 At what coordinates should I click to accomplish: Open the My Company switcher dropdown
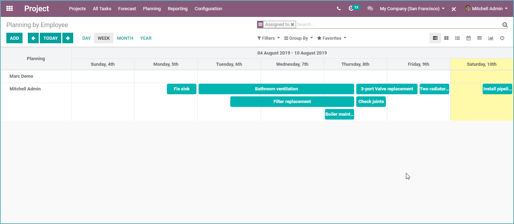[x=411, y=8]
